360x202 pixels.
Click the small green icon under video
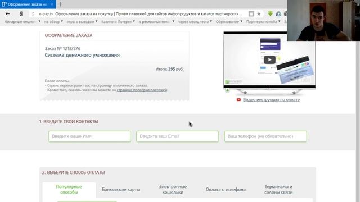point(227,90)
